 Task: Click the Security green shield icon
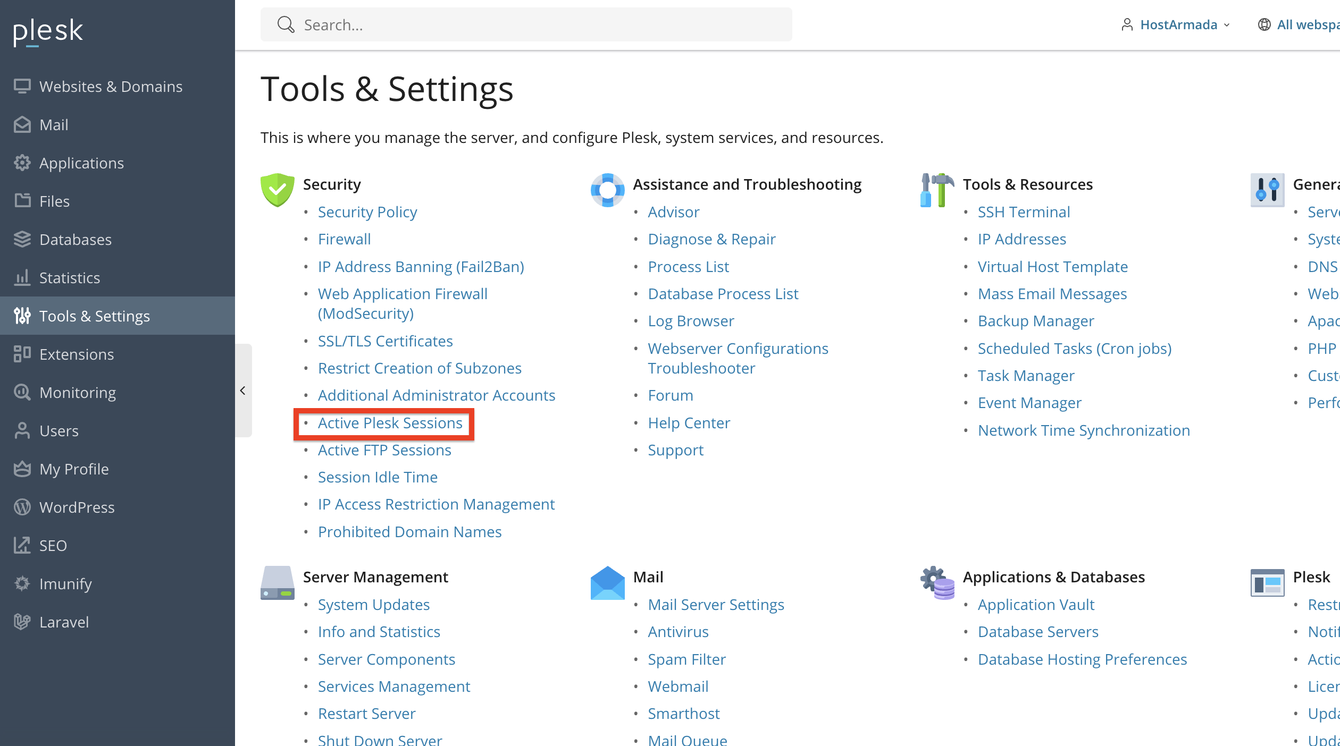pos(278,190)
